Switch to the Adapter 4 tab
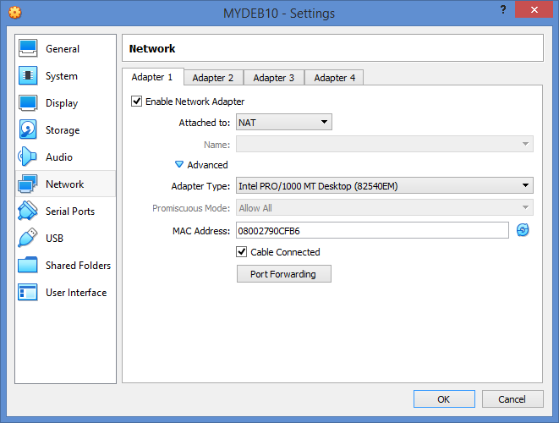 (x=334, y=78)
